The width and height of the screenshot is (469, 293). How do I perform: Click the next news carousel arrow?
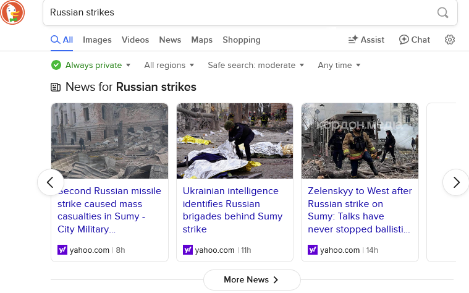coord(456,182)
